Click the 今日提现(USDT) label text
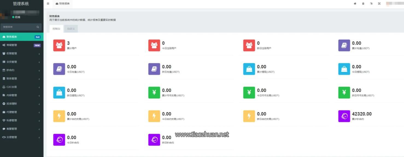 click(361, 72)
